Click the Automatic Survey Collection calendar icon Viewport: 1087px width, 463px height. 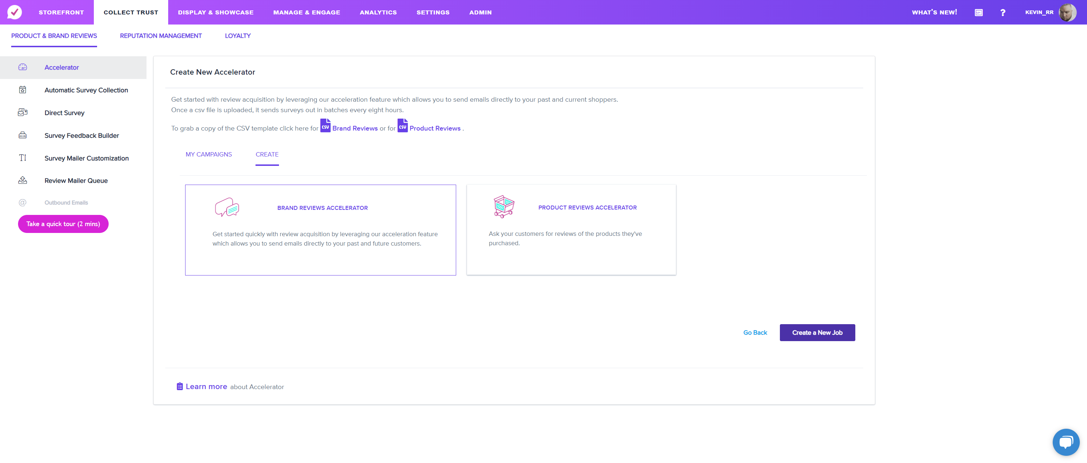[23, 90]
